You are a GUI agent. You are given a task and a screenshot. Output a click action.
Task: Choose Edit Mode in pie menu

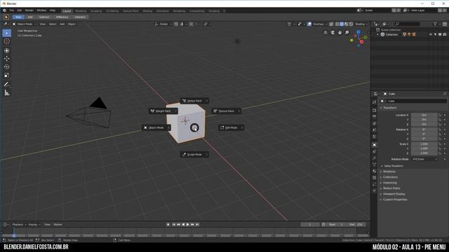click(x=231, y=127)
